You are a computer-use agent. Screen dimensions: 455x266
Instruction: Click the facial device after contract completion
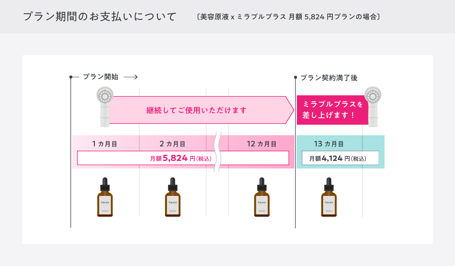coord(373,107)
